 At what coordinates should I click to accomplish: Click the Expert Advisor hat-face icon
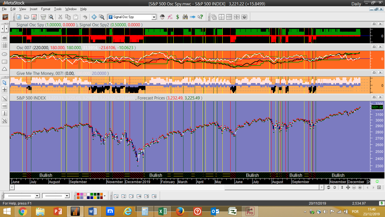point(162,17)
